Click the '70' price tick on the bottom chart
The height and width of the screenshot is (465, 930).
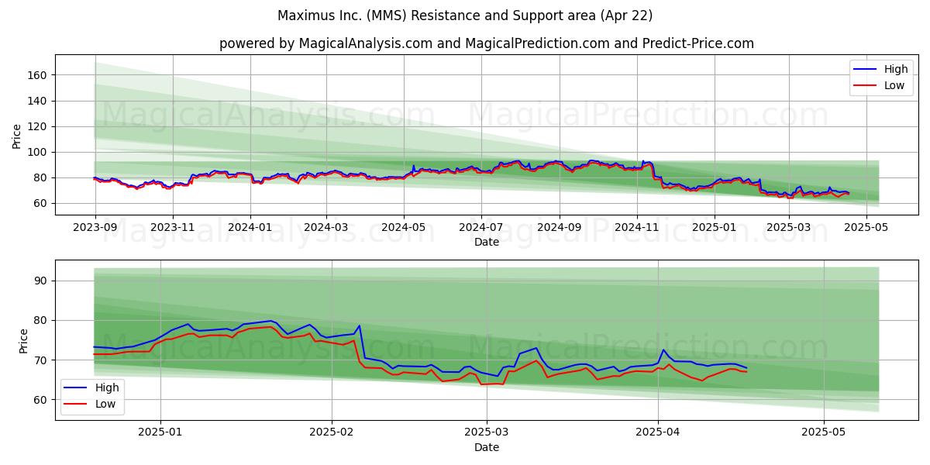(x=43, y=360)
